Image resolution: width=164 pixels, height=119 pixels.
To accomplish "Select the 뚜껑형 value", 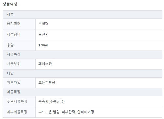I will tap(43, 24).
